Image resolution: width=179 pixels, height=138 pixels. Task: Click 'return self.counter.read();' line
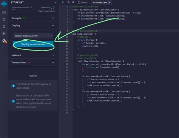click(104, 67)
